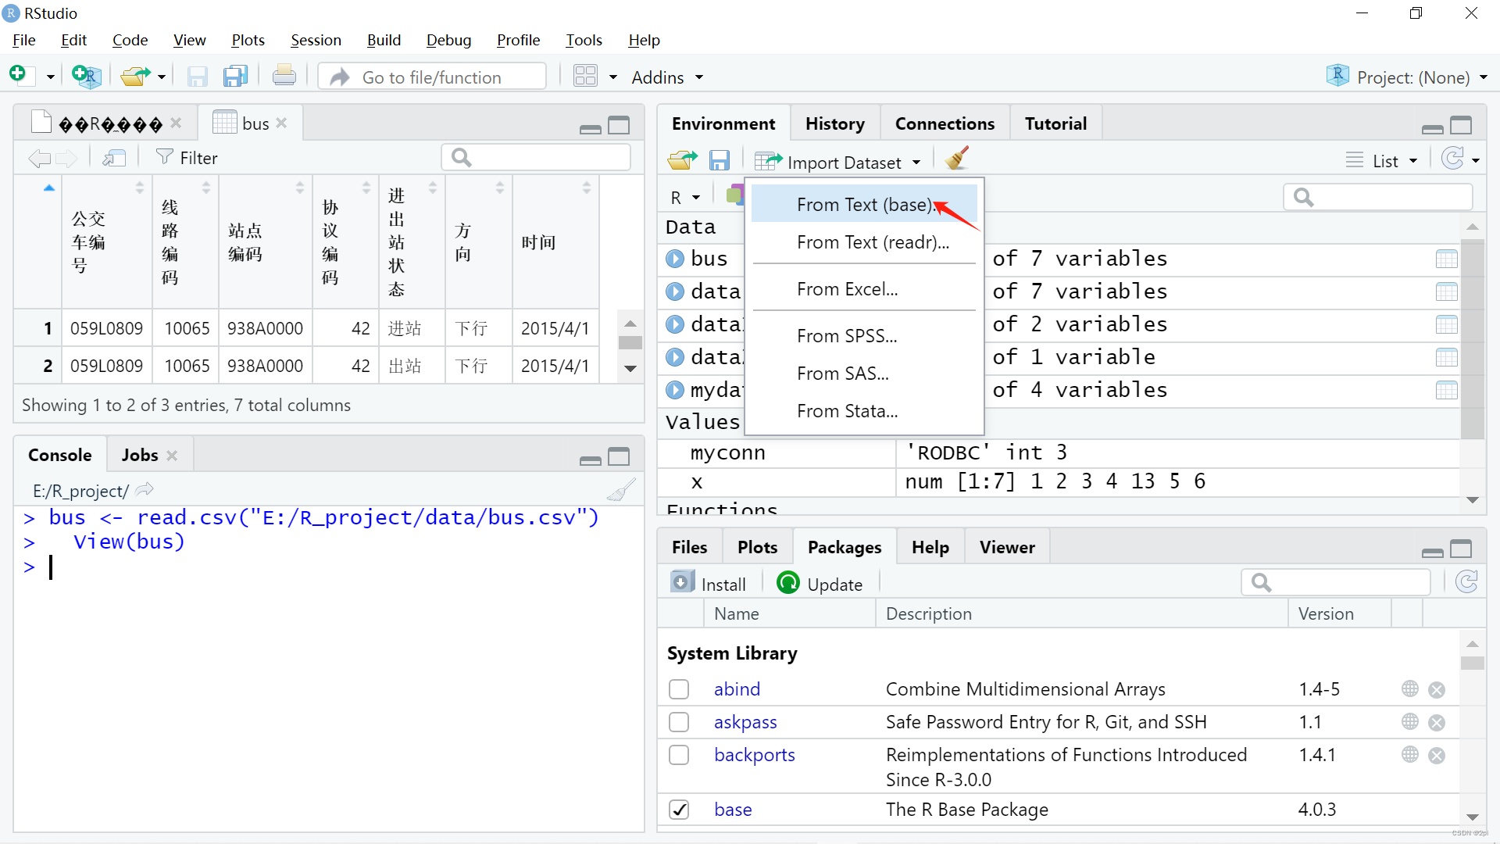Viewport: 1500px width, 844px height.
Task: Click the Filter button in data viewer
Action: pos(187,158)
